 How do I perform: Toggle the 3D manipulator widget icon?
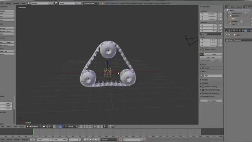[57, 127]
